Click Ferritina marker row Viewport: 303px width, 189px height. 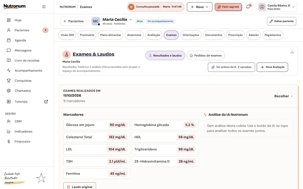point(97,174)
